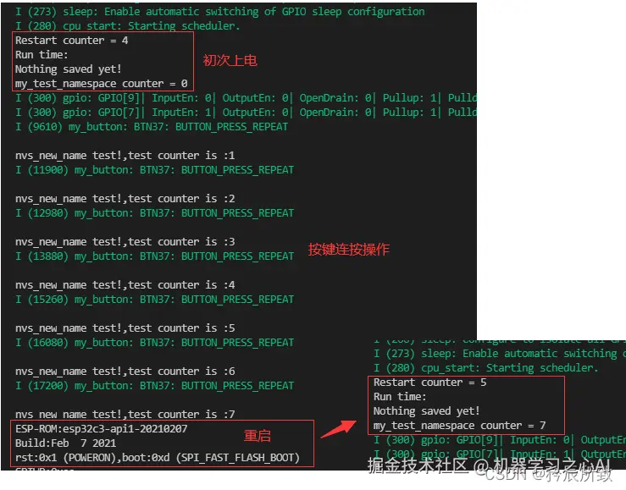The width and height of the screenshot is (626, 490).
Task: Select the 'I (9610) my_button' log line
Action: 152,127
